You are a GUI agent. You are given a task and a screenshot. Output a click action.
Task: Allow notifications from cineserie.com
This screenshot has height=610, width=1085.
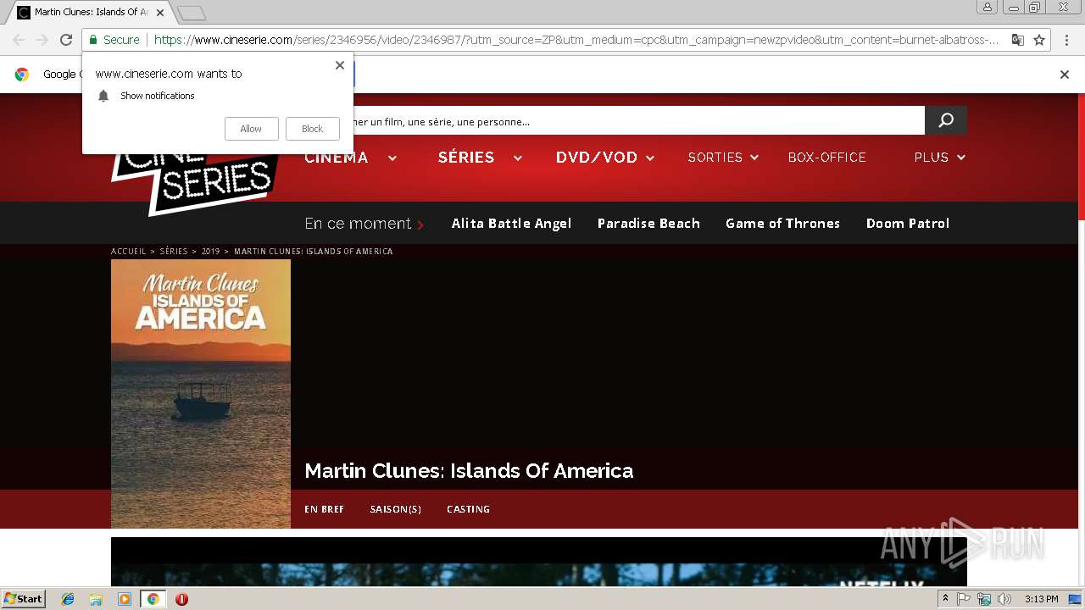click(251, 129)
